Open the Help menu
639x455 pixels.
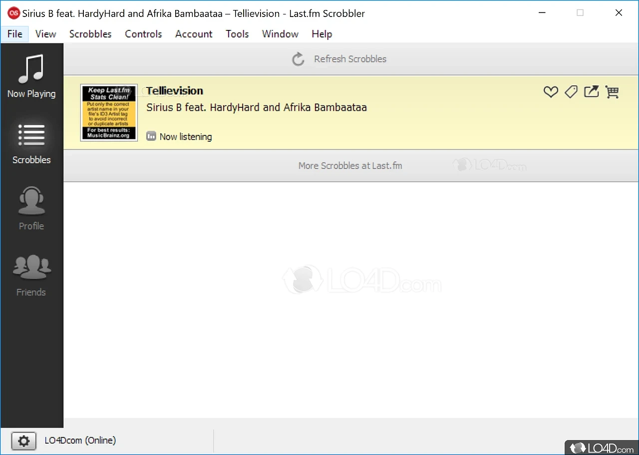pos(321,34)
